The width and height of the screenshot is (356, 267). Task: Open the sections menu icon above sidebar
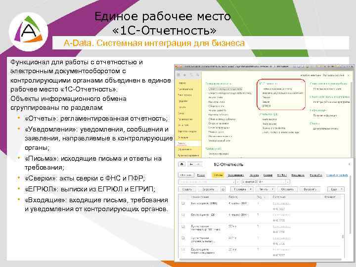[x=179, y=75]
